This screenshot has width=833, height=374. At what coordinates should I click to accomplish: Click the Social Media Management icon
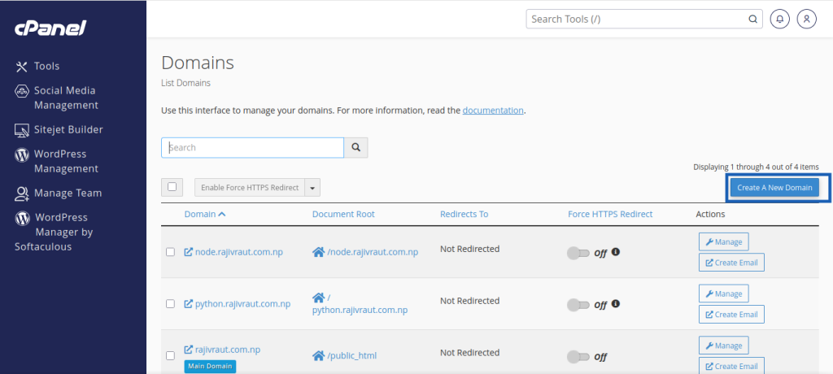point(21,91)
